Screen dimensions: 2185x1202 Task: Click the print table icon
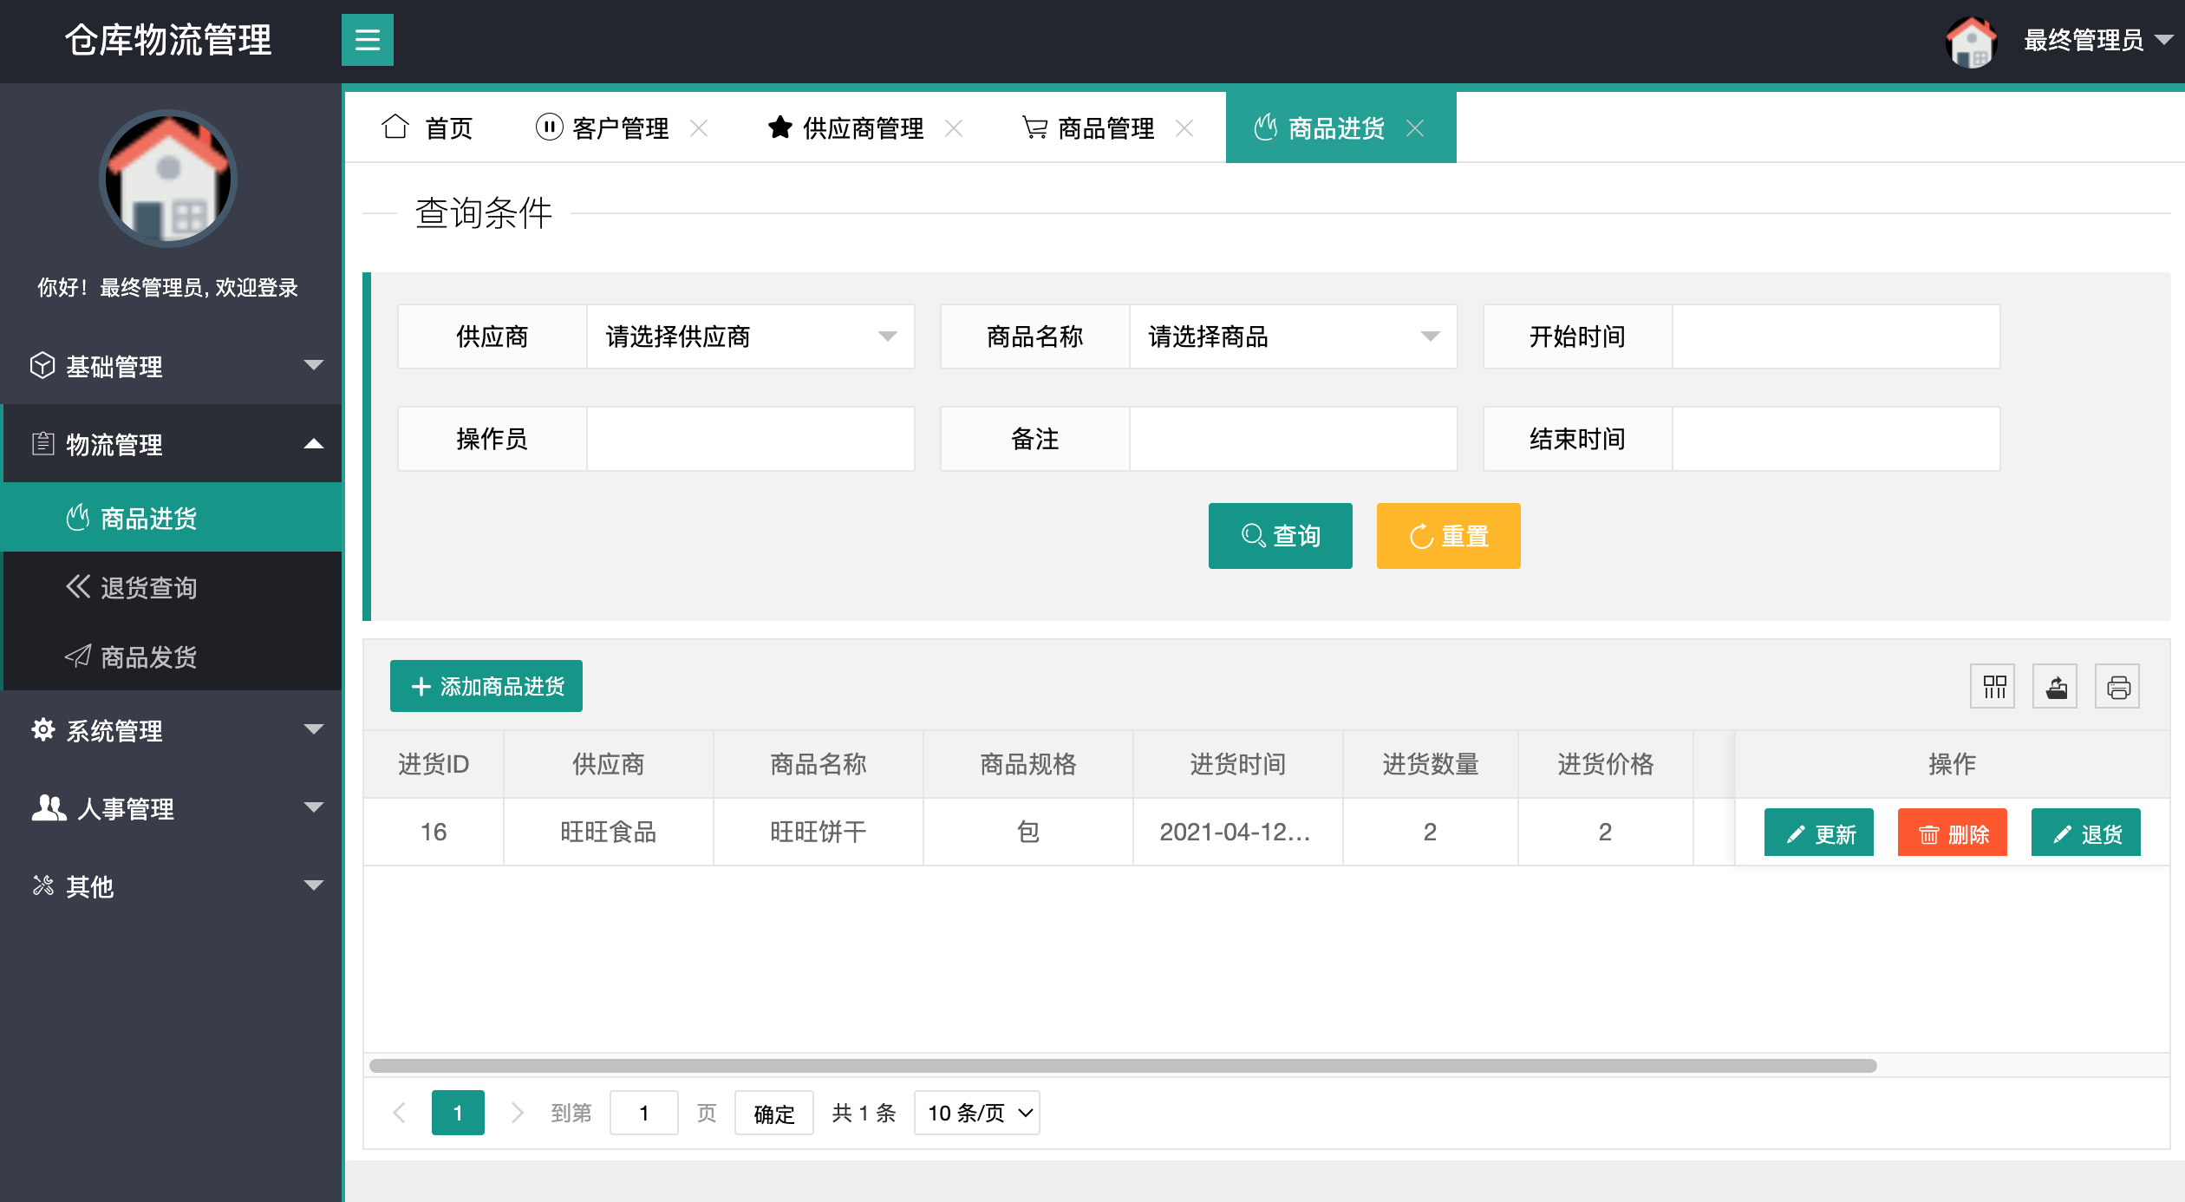tap(2118, 687)
